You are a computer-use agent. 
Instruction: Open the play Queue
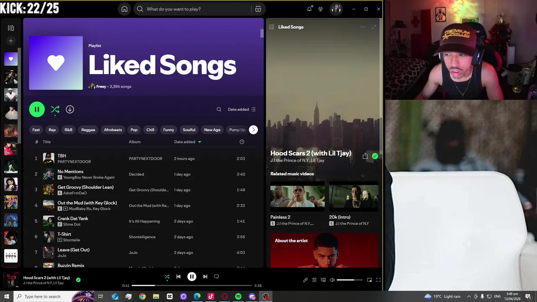[x=314, y=280]
